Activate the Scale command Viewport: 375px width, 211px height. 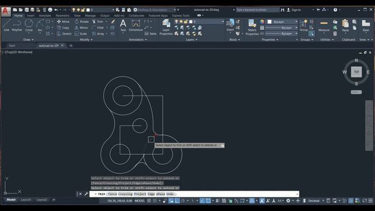(x=81, y=34)
